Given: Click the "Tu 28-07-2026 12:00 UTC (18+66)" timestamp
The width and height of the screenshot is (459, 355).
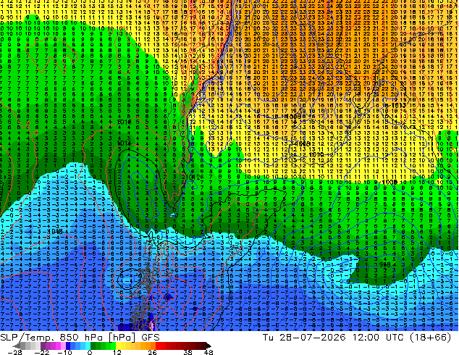Looking at the screenshot, I should (357, 338).
